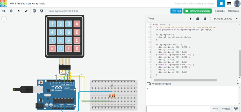
Task: Download the code with arrow icon
Action: click(x=191, y=19)
